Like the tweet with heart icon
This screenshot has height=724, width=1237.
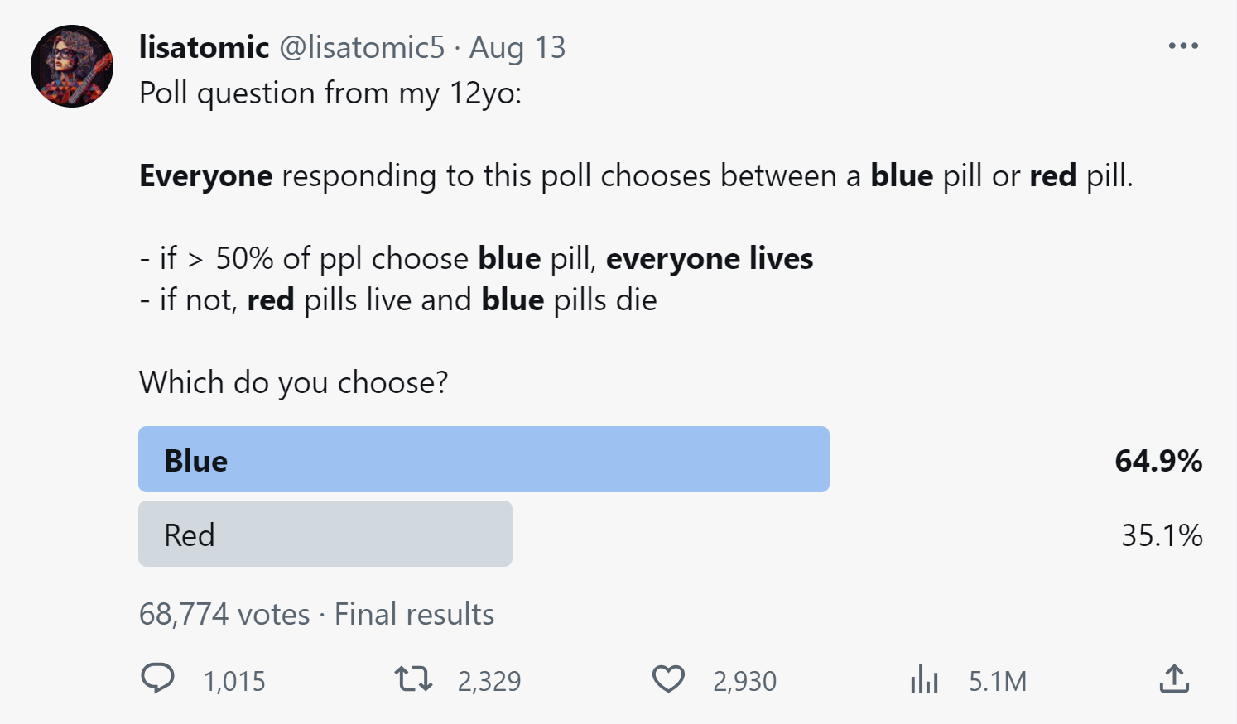(x=668, y=678)
